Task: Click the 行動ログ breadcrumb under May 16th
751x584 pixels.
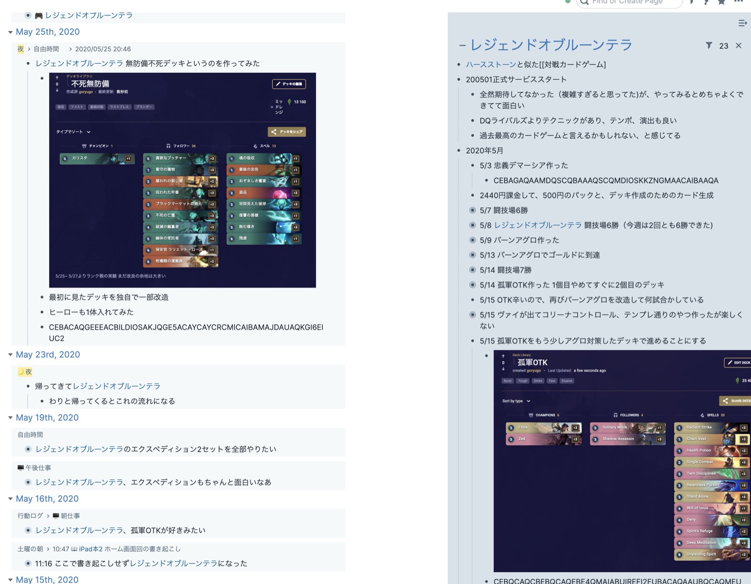Action: pyautogui.click(x=30, y=516)
